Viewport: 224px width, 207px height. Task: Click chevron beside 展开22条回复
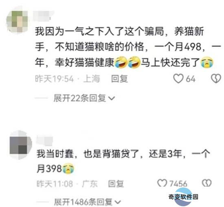click(x=112, y=99)
